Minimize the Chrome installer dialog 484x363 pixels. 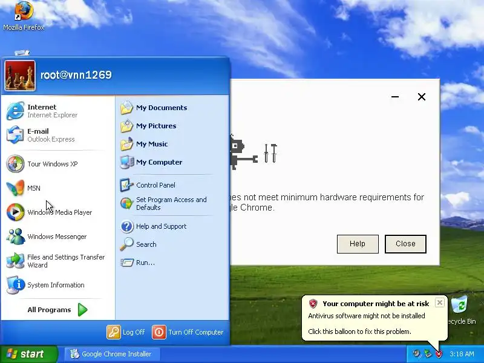click(x=395, y=97)
